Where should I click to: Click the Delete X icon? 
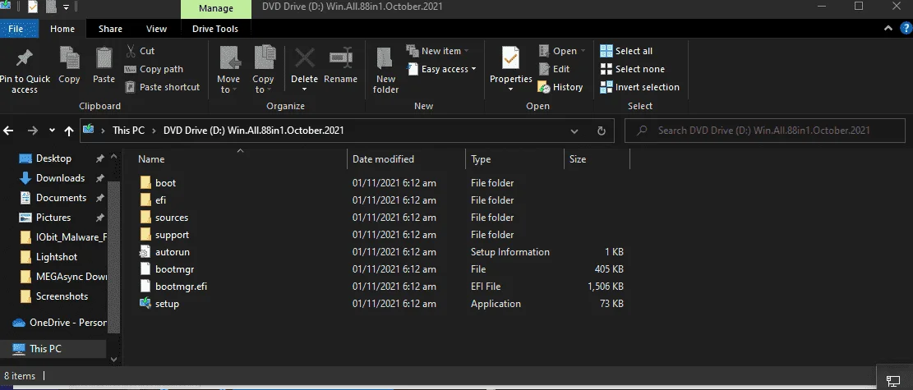[x=304, y=57]
